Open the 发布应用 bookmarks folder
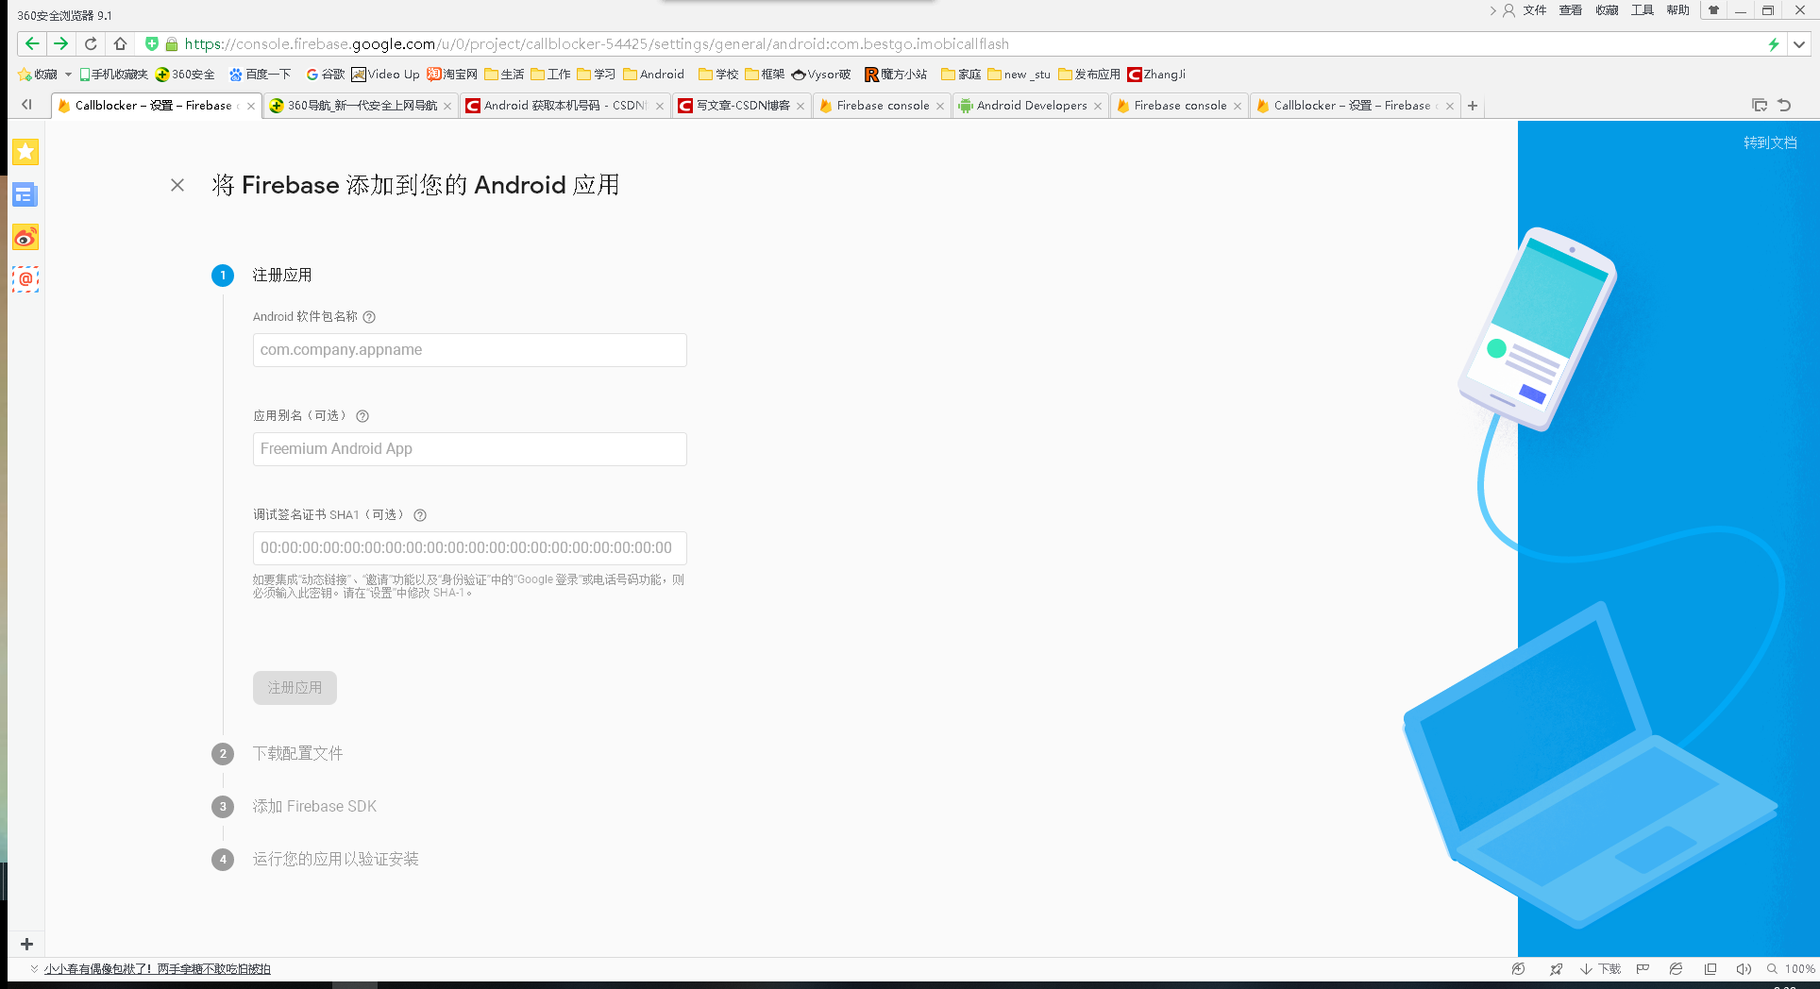 1089,75
